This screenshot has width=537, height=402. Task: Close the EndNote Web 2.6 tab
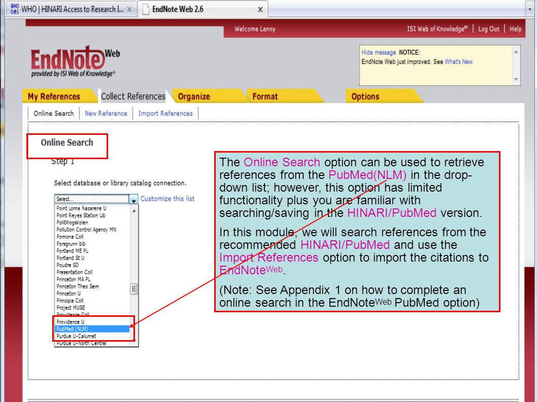coord(260,10)
